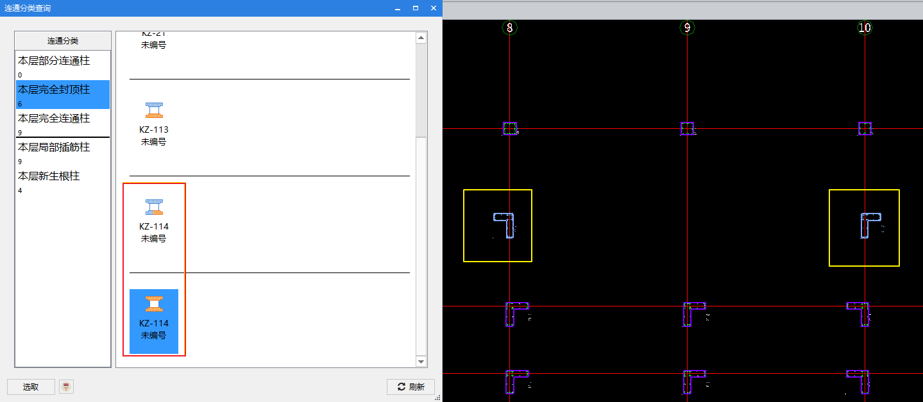Click the 未编号 label under KZ-113
923x402 pixels.
(154, 142)
